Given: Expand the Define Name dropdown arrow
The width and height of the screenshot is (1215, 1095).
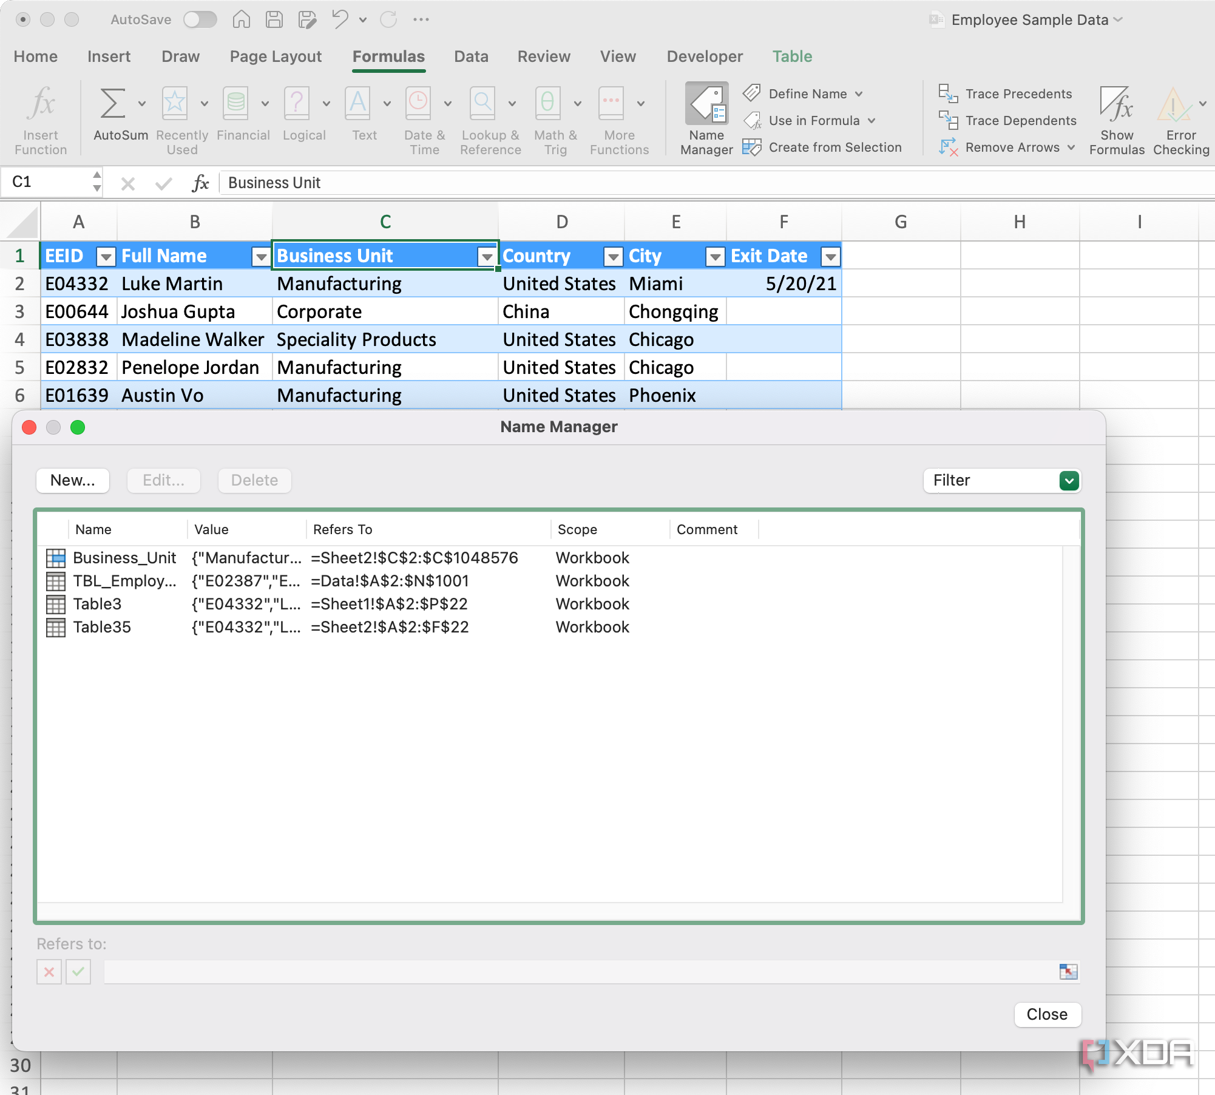Looking at the screenshot, I should 859,94.
